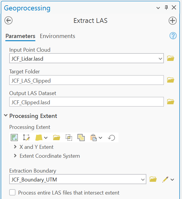Reset the processing extent
Image resolution: width=182 pixels, height=199 pixels.
click(x=111, y=138)
